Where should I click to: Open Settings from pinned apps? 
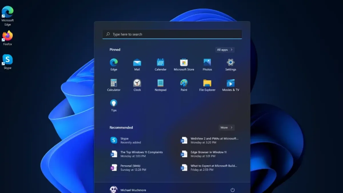click(231, 65)
